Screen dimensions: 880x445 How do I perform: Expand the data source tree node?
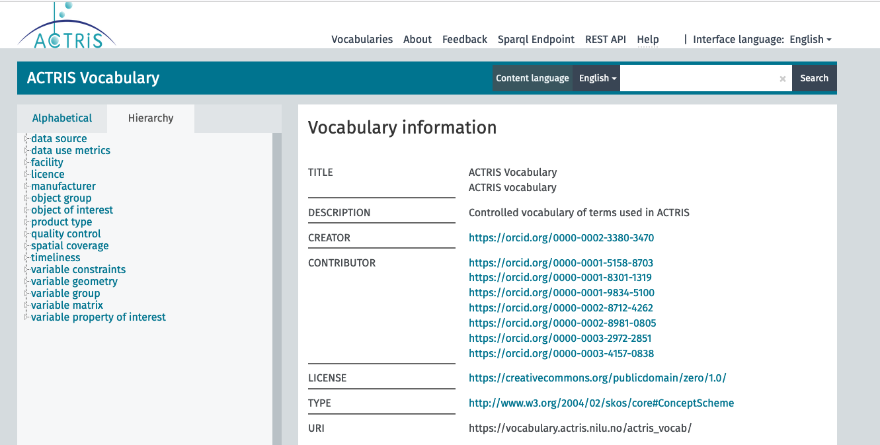click(x=27, y=139)
